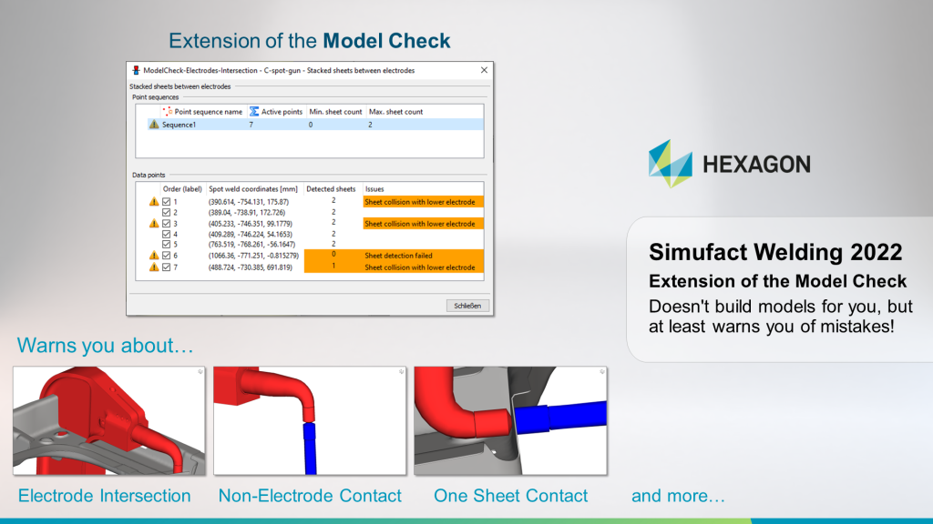Click the warning icon beside data point 3

pyautogui.click(x=151, y=223)
